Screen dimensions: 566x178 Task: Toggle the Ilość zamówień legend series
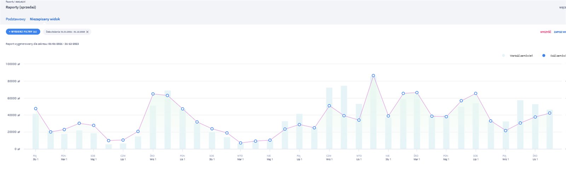[554, 56]
